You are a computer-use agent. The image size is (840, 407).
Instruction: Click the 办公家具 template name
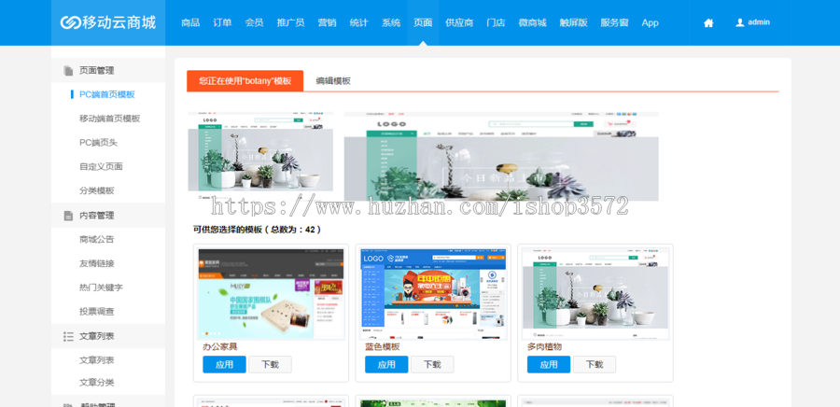[x=220, y=347]
